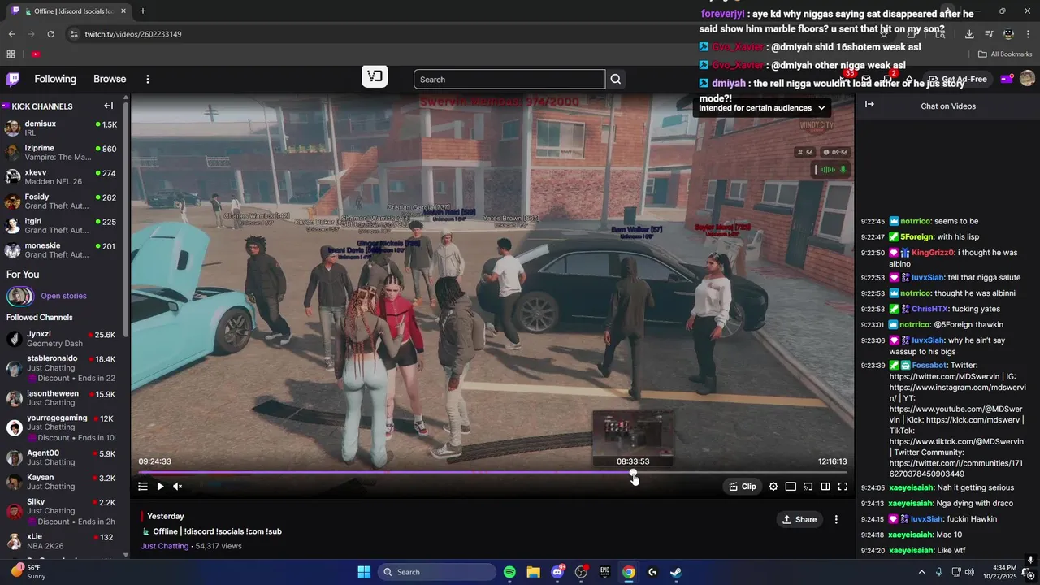The width and height of the screenshot is (1040, 585).
Task: Click the Twitch user avatar
Action: pyautogui.click(x=1027, y=79)
